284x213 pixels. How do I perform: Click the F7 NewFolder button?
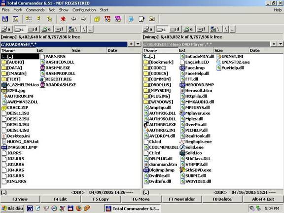pyautogui.click(x=181, y=199)
